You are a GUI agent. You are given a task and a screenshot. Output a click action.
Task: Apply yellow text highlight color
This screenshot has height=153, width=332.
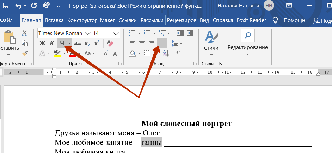[57, 53]
